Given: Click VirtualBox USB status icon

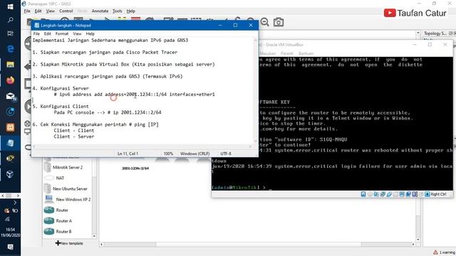Looking at the screenshot, I should click(x=389, y=194).
